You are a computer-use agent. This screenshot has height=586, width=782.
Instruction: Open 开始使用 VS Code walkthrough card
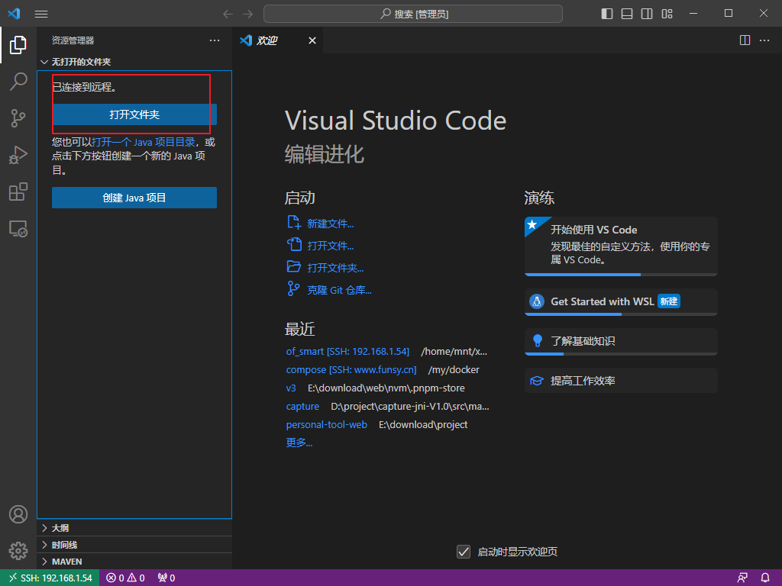[x=621, y=246]
